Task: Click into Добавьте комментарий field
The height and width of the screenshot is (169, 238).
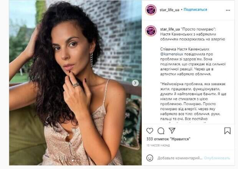Action: pos(180,158)
